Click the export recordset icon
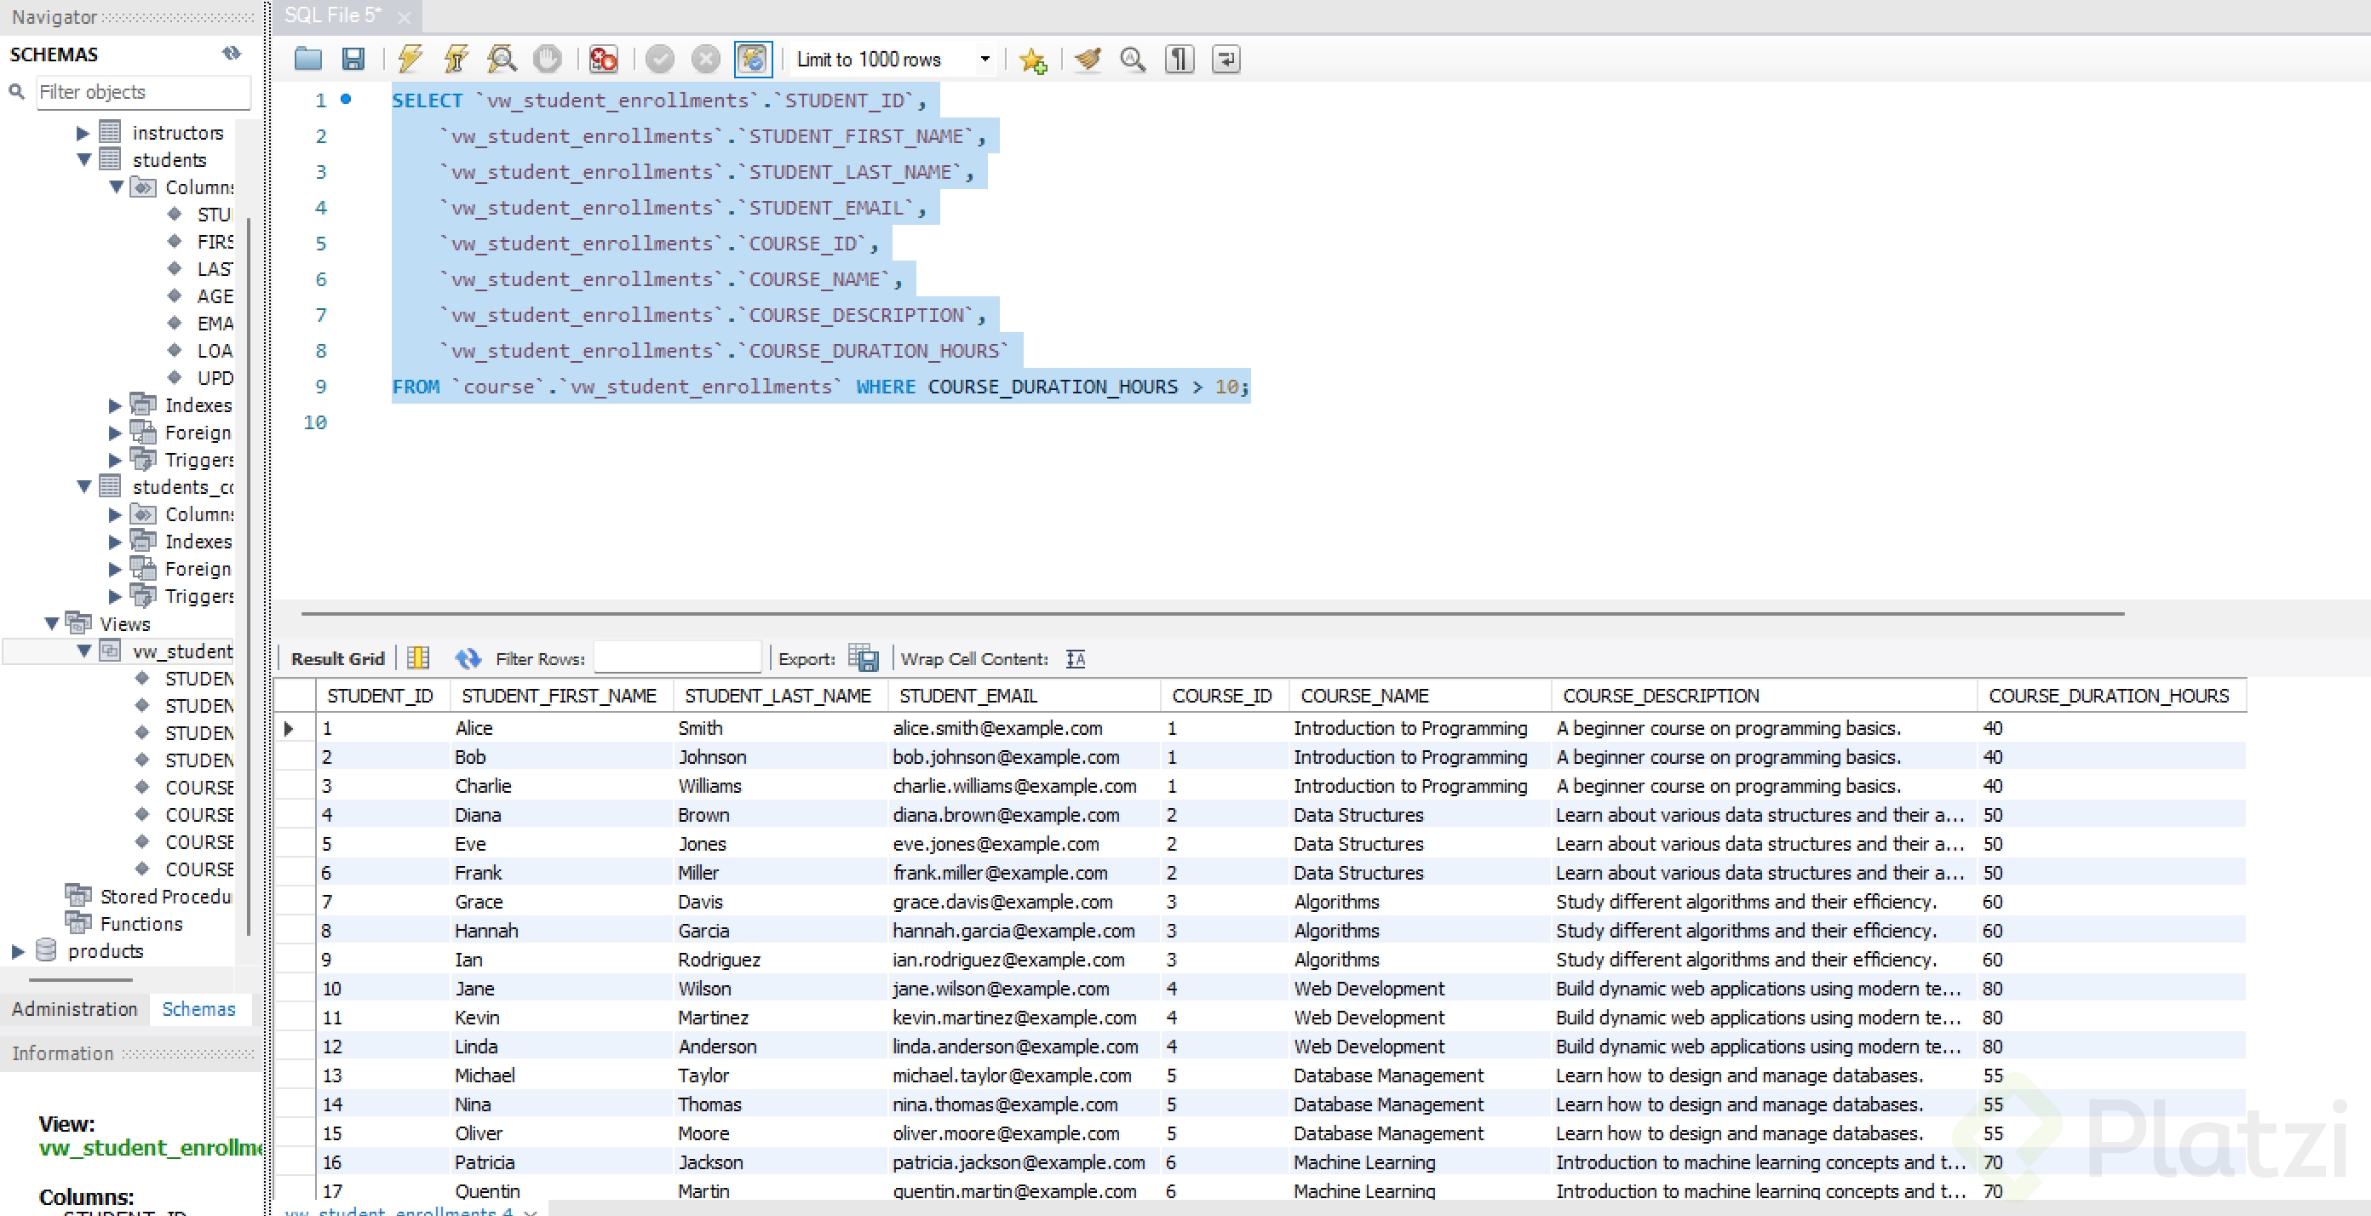The image size is (2371, 1216). (863, 658)
